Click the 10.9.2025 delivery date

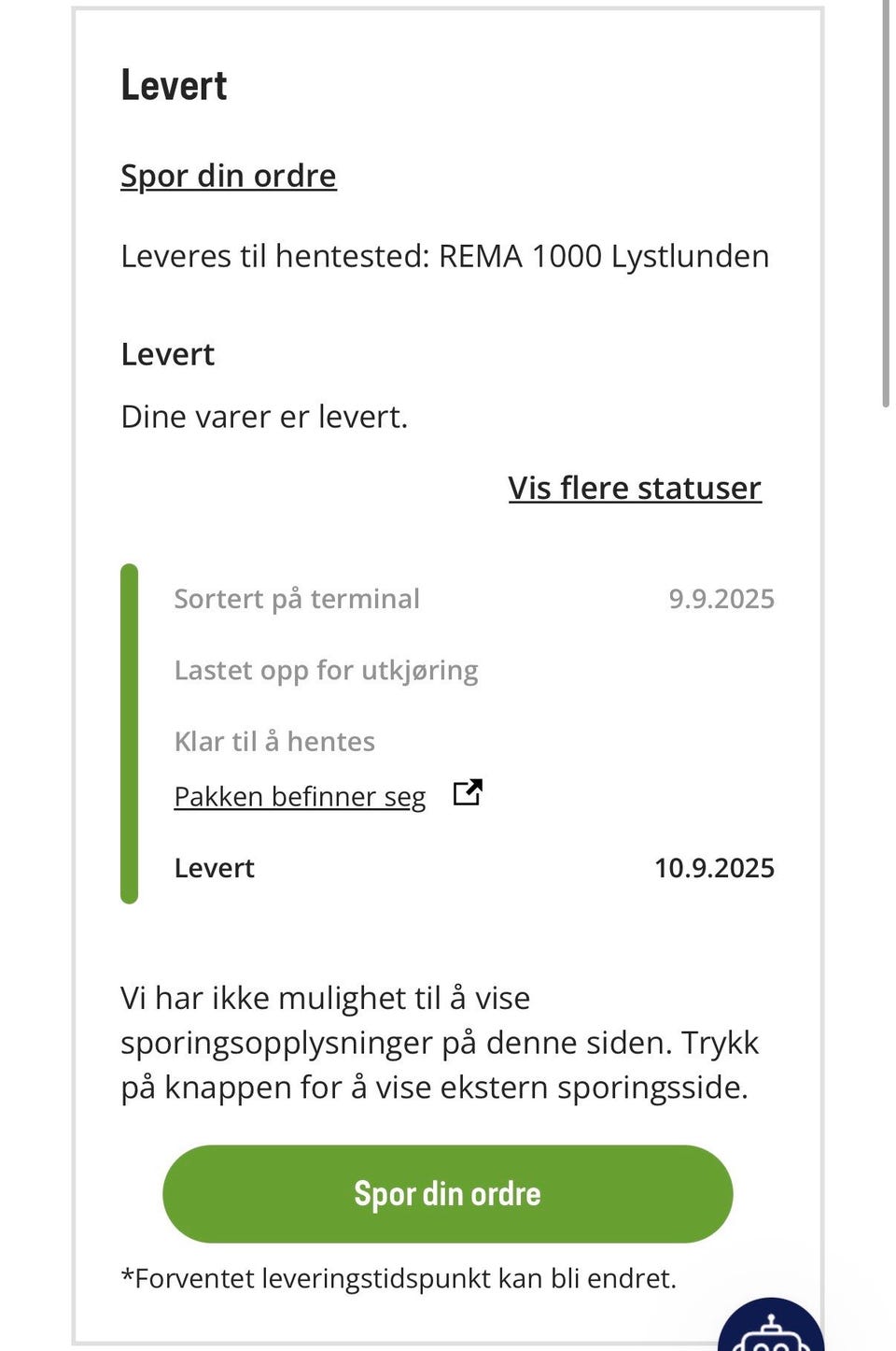[x=714, y=868]
